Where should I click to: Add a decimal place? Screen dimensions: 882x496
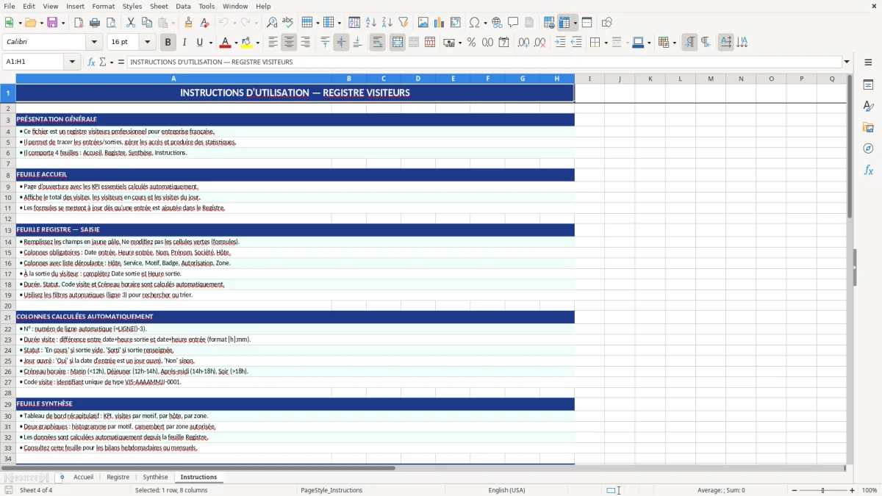coord(523,43)
